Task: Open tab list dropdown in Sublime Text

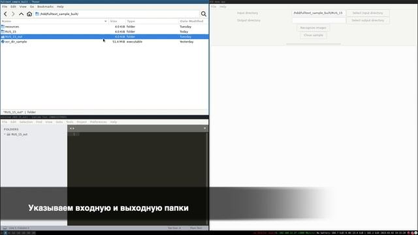Action: [x=204, y=129]
